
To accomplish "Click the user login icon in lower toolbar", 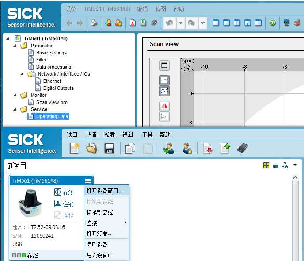I will (x=168, y=148).
